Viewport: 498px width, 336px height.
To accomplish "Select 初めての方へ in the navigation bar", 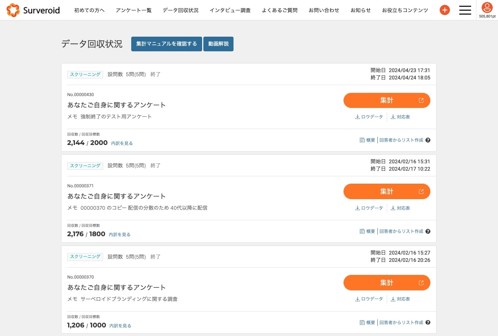I will click(89, 10).
